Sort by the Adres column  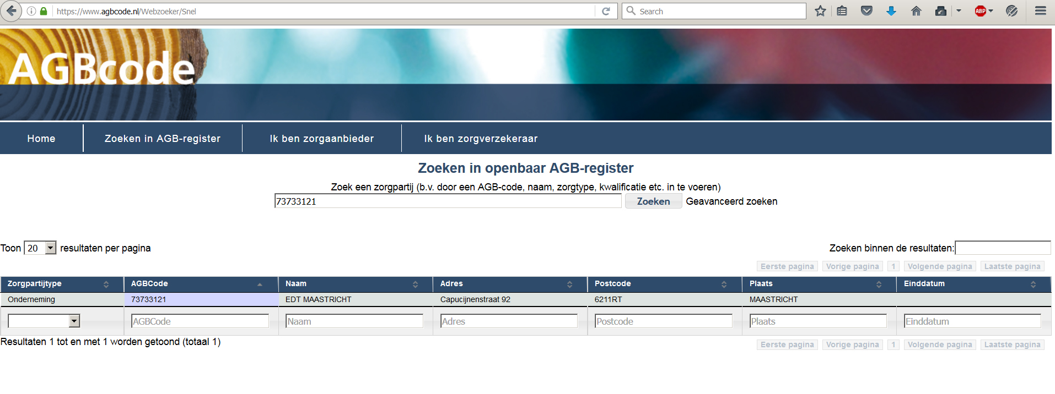[x=510, y=284]
